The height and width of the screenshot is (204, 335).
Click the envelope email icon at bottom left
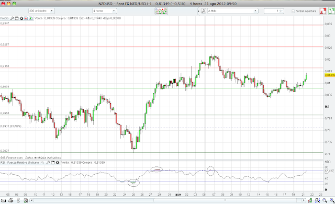4,200
